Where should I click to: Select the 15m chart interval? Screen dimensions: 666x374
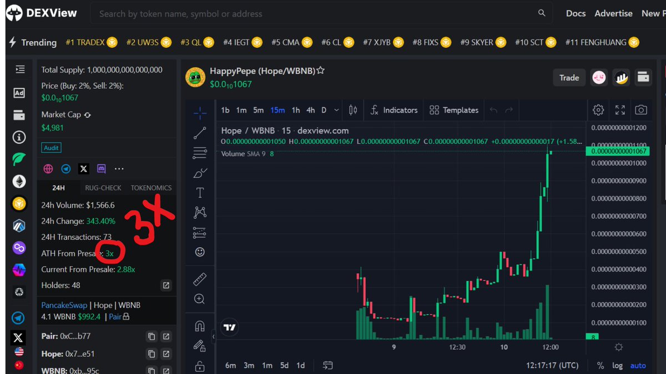point(278,110)
